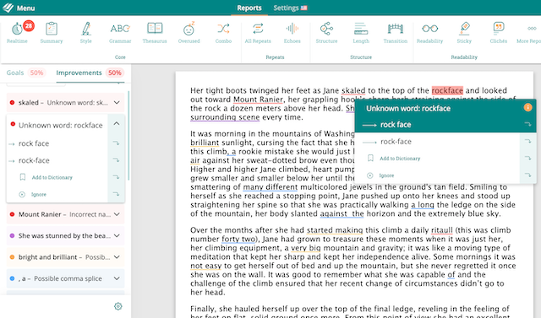
Task: Open the Thesaurus report
Action: pyautogui.click(x=155, y=32)
